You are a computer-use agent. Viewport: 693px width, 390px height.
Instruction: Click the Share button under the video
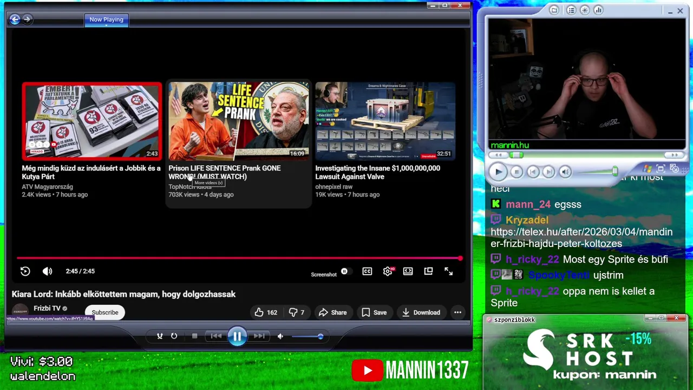(332, 313)
